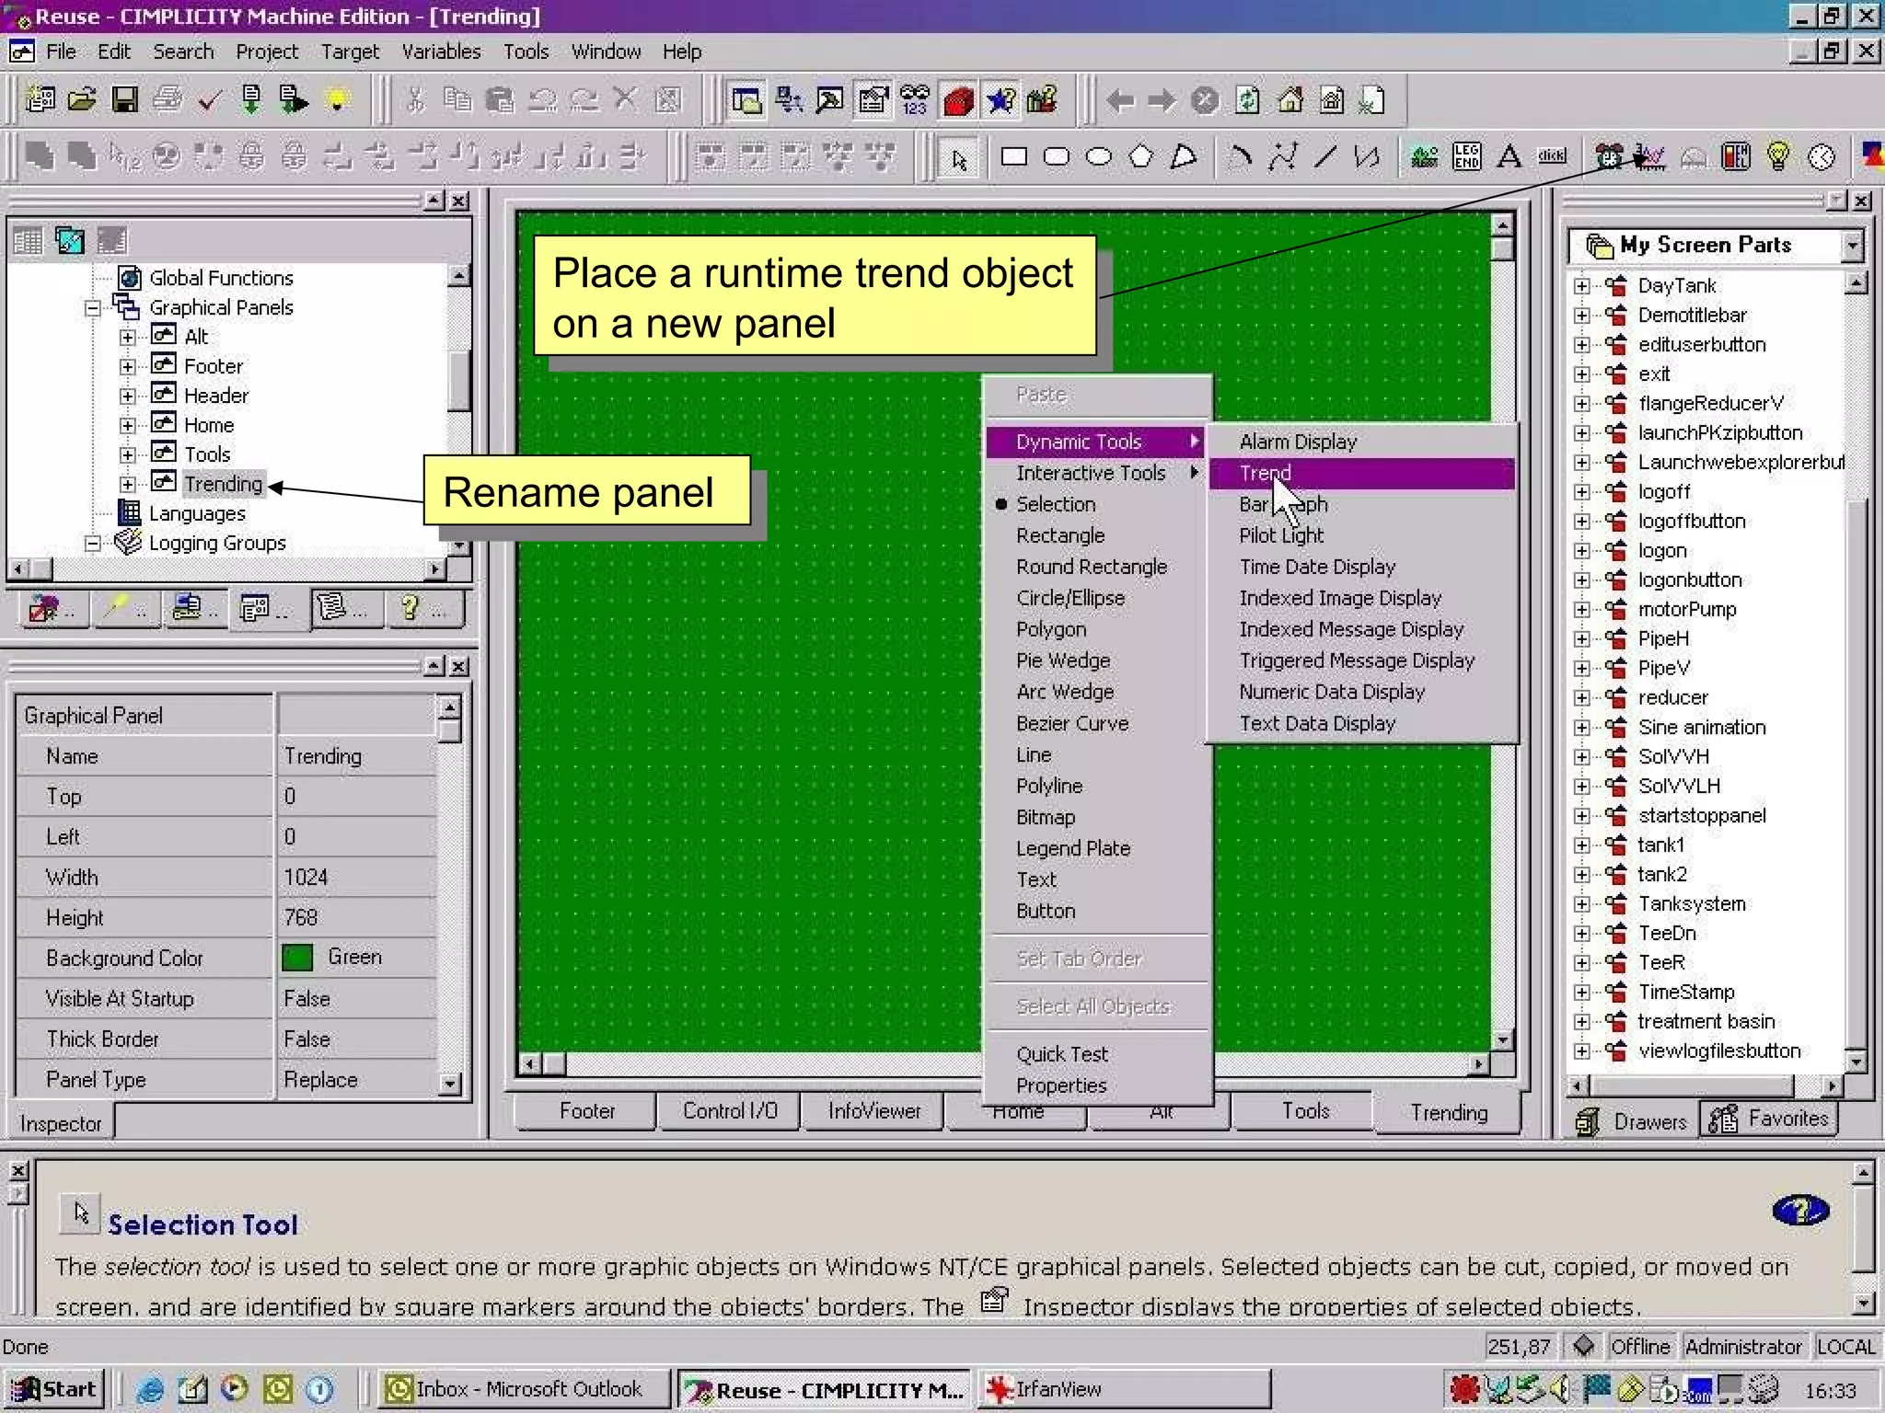
Task: Click the green Background Color swatch
Action: pos(297,958)
